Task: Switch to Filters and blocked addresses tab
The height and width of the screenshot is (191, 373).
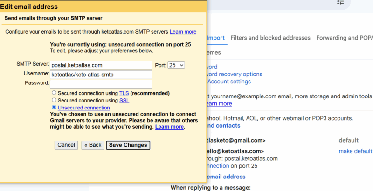Action: (270, 38)
